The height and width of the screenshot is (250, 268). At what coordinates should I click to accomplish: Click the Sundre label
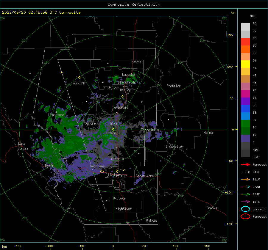tap(90, 123)
